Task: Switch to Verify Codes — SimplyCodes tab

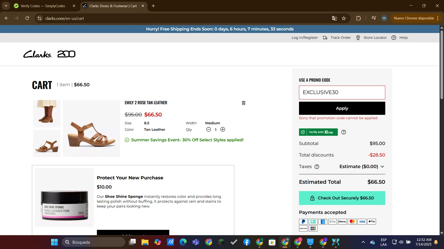Action: [x=43, y=6]
